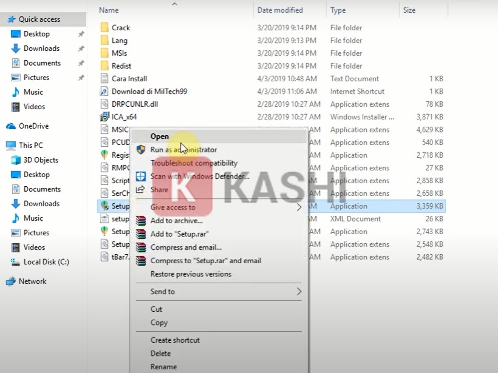This screenshot has width=498, height=373.
Task: Open the OneDrive cloud icon in sidebar
Action: tap(10, 126)
